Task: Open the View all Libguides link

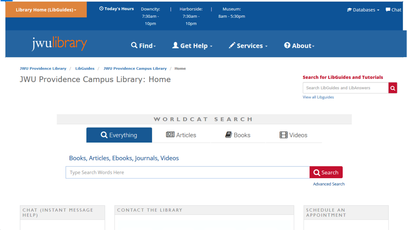Action: click(x=318, y=97)
